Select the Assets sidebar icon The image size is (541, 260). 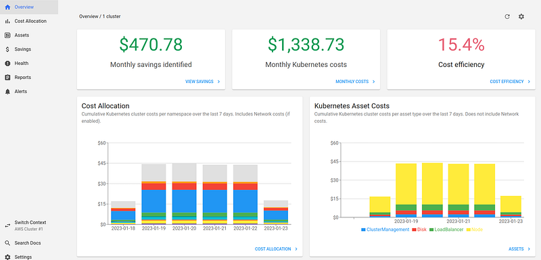[7, 35]
